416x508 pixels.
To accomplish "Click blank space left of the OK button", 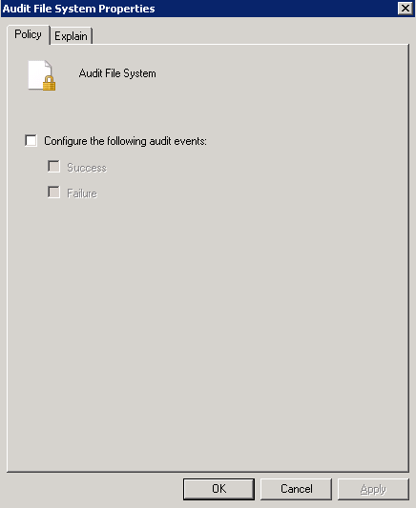I will pos(94,489).
